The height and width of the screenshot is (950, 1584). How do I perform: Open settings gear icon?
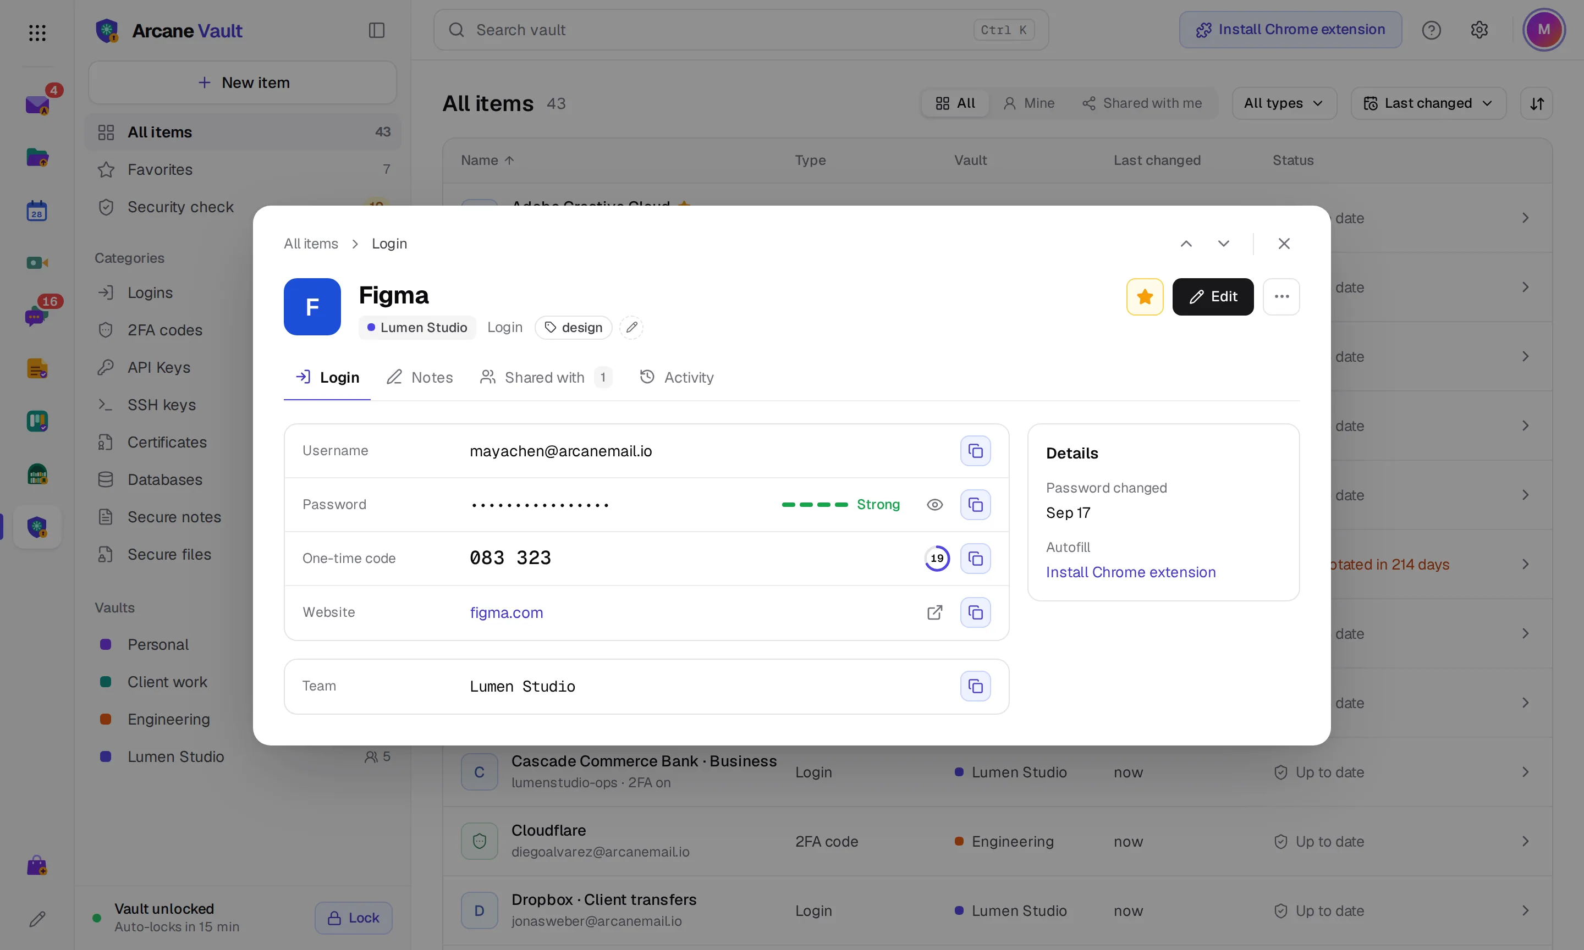[x=1479, y=30]
